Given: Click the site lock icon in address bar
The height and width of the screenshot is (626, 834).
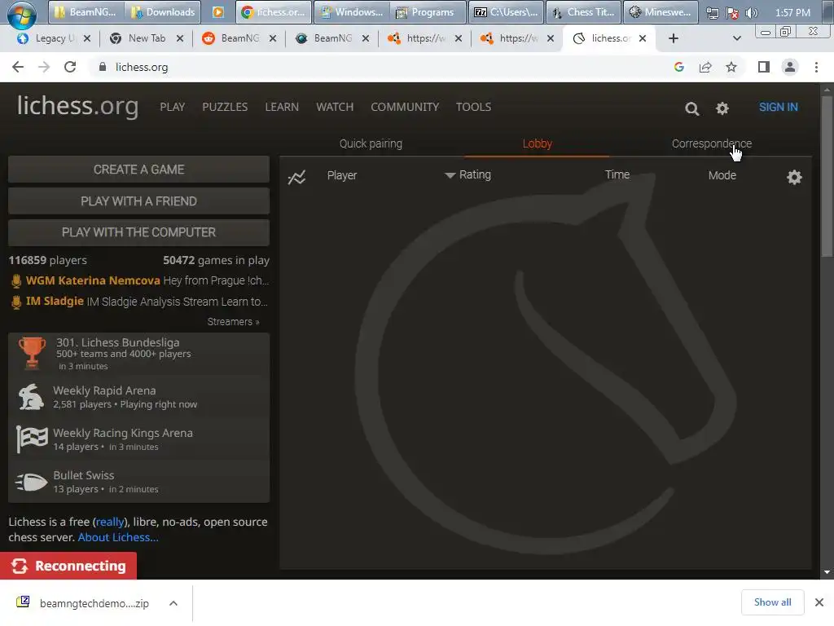Looking at the screenshot, I should 103,67.
